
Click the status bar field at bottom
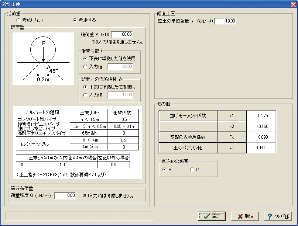79,216
